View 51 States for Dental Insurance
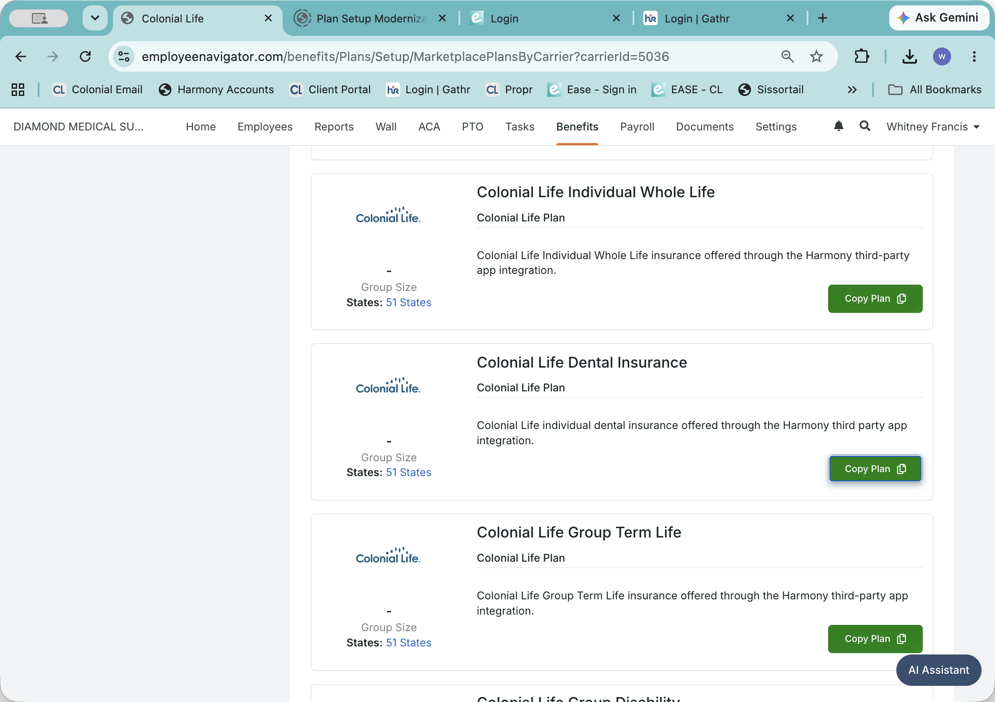Image resolution: width=995 pixels, height=702 pixels. (x=409, y=472)
